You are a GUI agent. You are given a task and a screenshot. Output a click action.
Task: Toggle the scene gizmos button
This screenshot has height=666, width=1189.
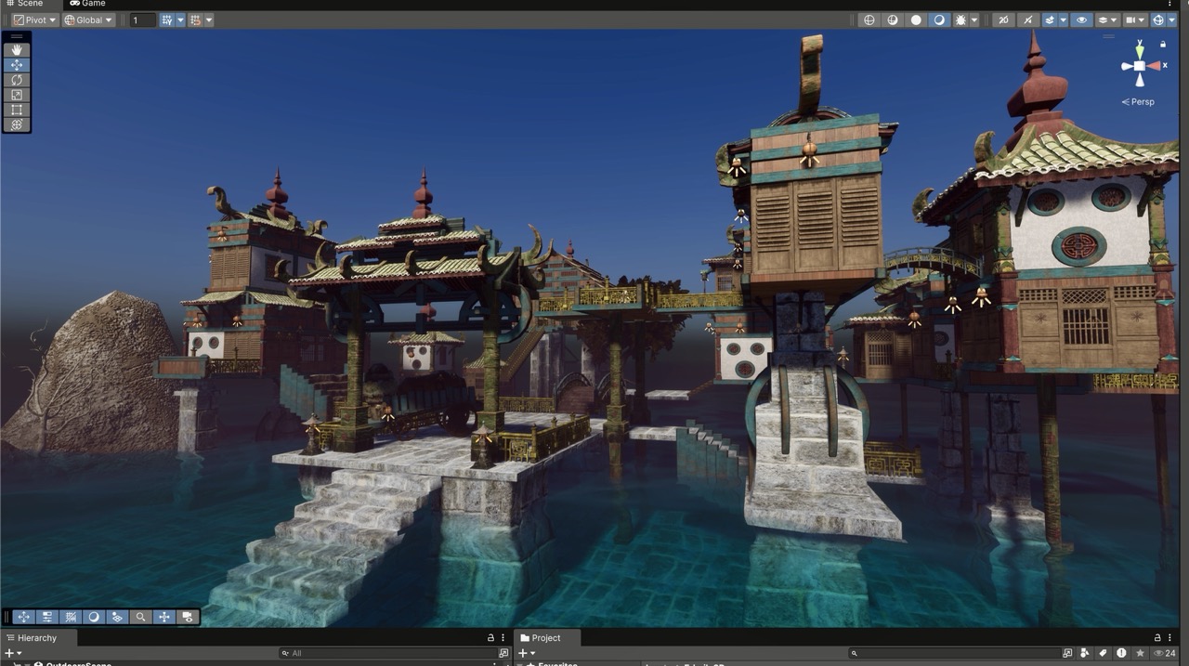point(1158,20)
